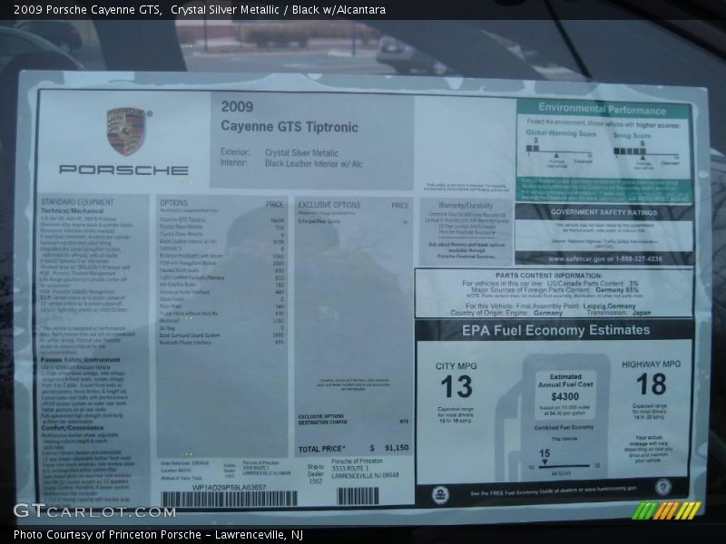726x544 pixels.
Task: Click the total price amount "91,150"
Action: point(397,448)
